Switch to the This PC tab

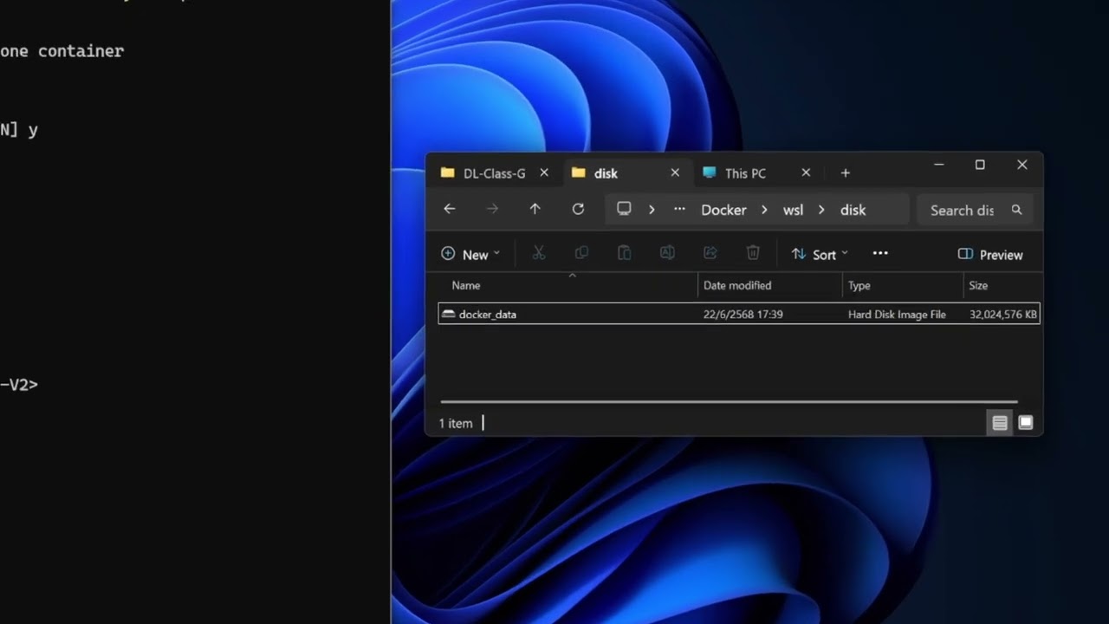(x=745, y=173)
